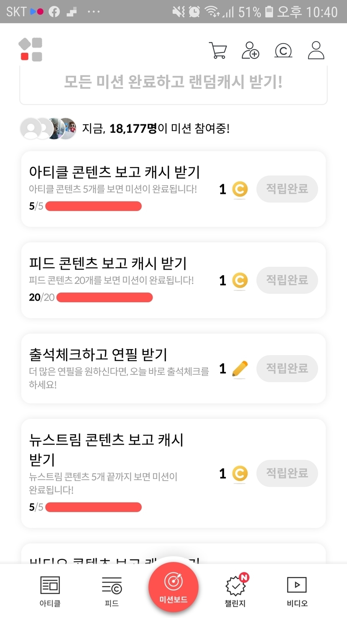This screenshot has height=618, width=347.
Task: Open the shopping cart icon
Action: [x=218, y=51]
